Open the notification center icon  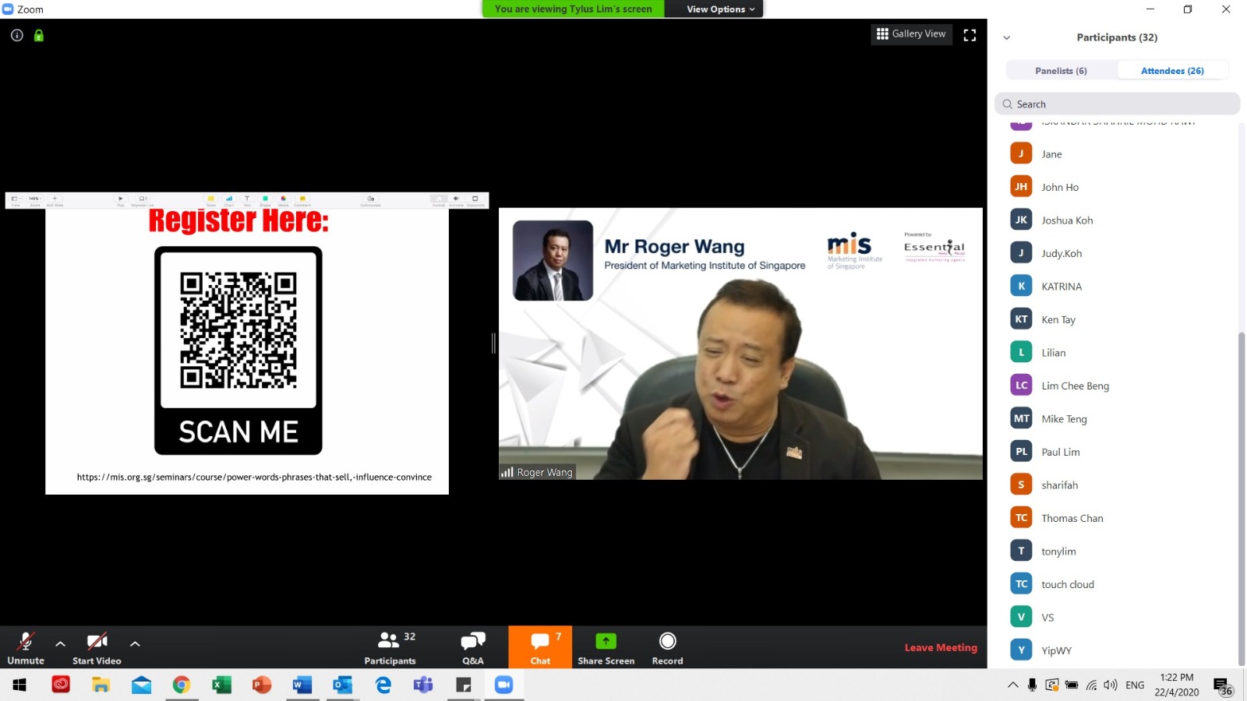point(1222,685)
